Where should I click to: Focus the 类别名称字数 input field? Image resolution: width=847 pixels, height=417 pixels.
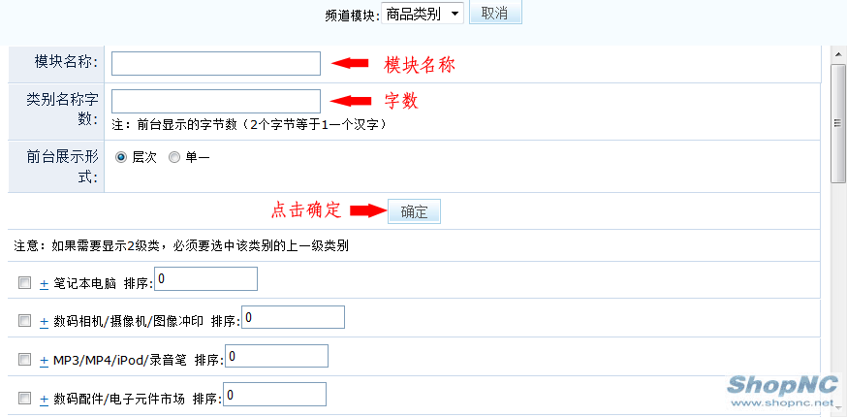coord(216,101)
